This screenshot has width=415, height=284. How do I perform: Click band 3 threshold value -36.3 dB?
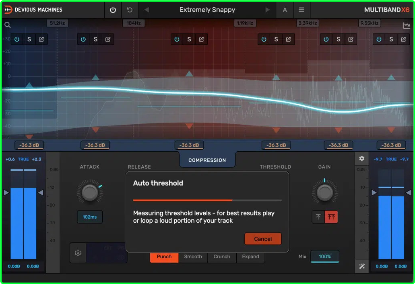(x=189, y=145)
